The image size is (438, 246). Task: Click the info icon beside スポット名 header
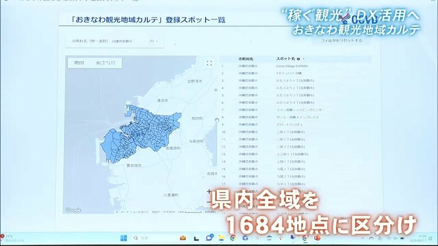[x=298, y=58]
